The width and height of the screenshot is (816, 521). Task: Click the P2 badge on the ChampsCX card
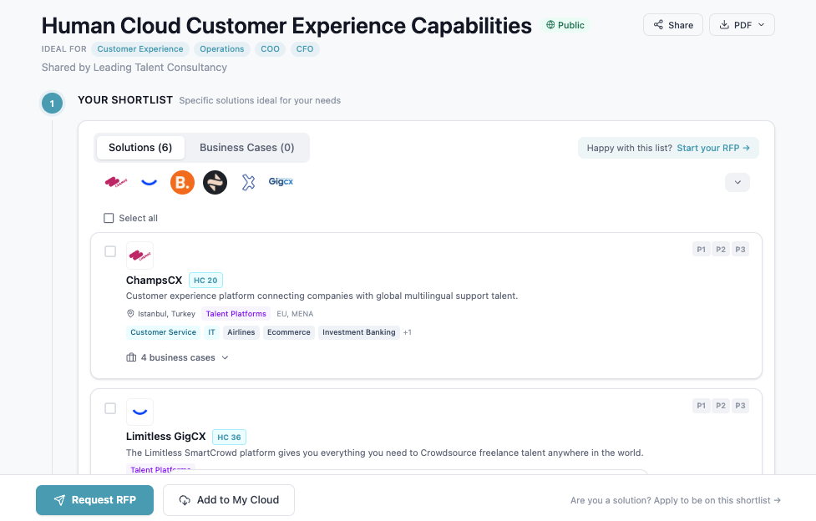click(x=721, y=250)
